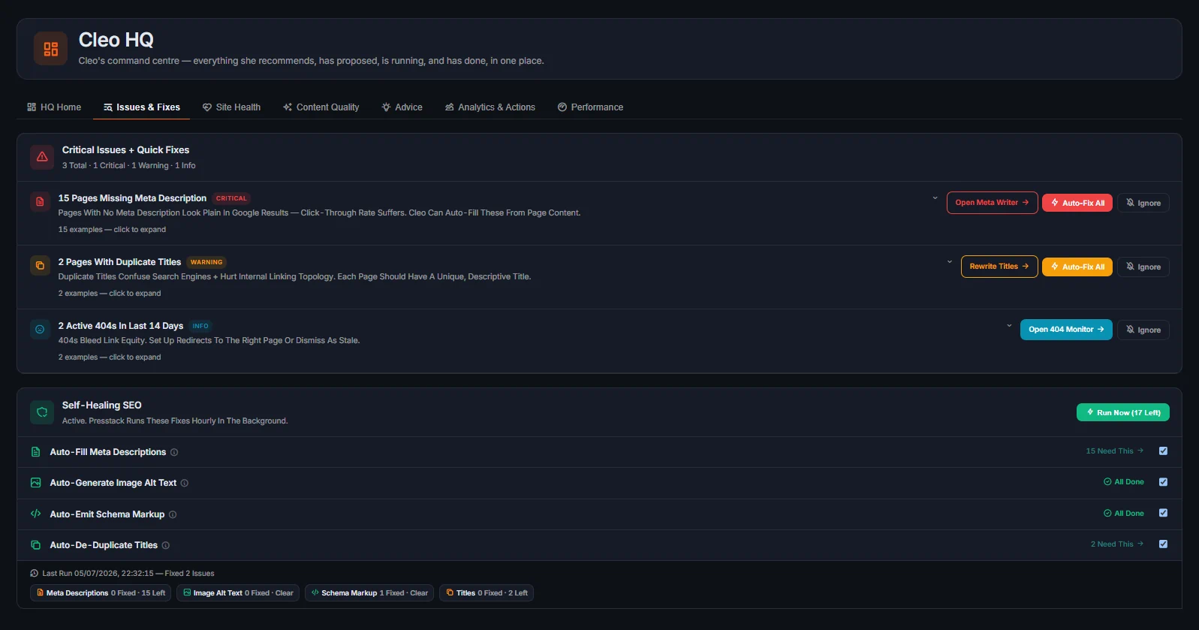Click the document icon for Missing Meta Description
The width and height of the screenshot is (1199, 630).
point(40,202)
